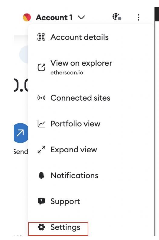
Task: Open the three-dot options menu
Action: click(138, 17)
